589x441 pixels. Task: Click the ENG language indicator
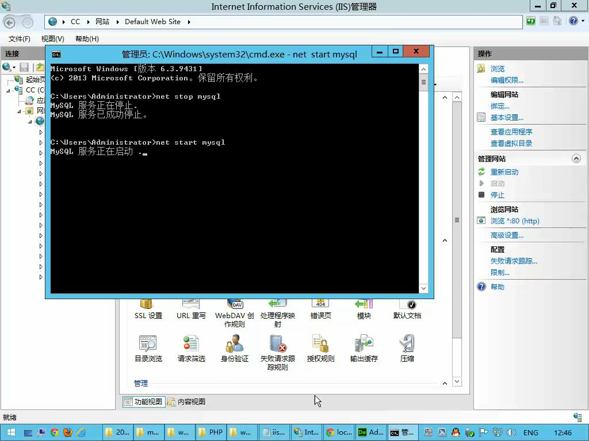pos(530,433)
